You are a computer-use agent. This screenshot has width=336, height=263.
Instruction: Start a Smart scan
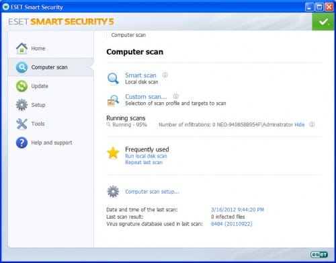click(140, 75)
